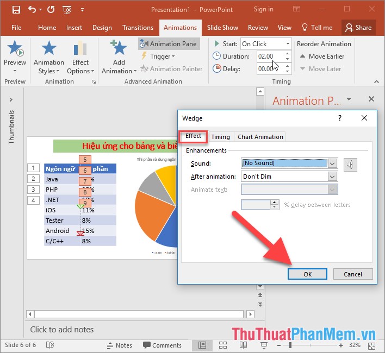385x353 pixels.
Task: Switch to the Transitions tab
Action: 138,28
